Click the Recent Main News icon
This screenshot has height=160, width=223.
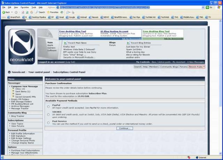(x=65, y=43)
